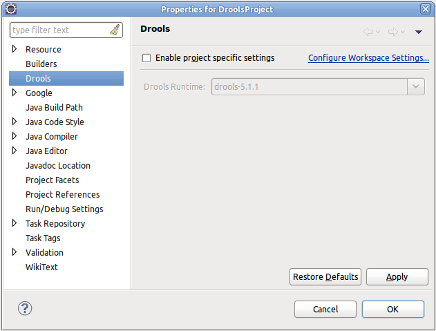The height and width of the screenshot is (331, 436).
Task: Open the view menu triangle icon
Action: coord(418,32)
